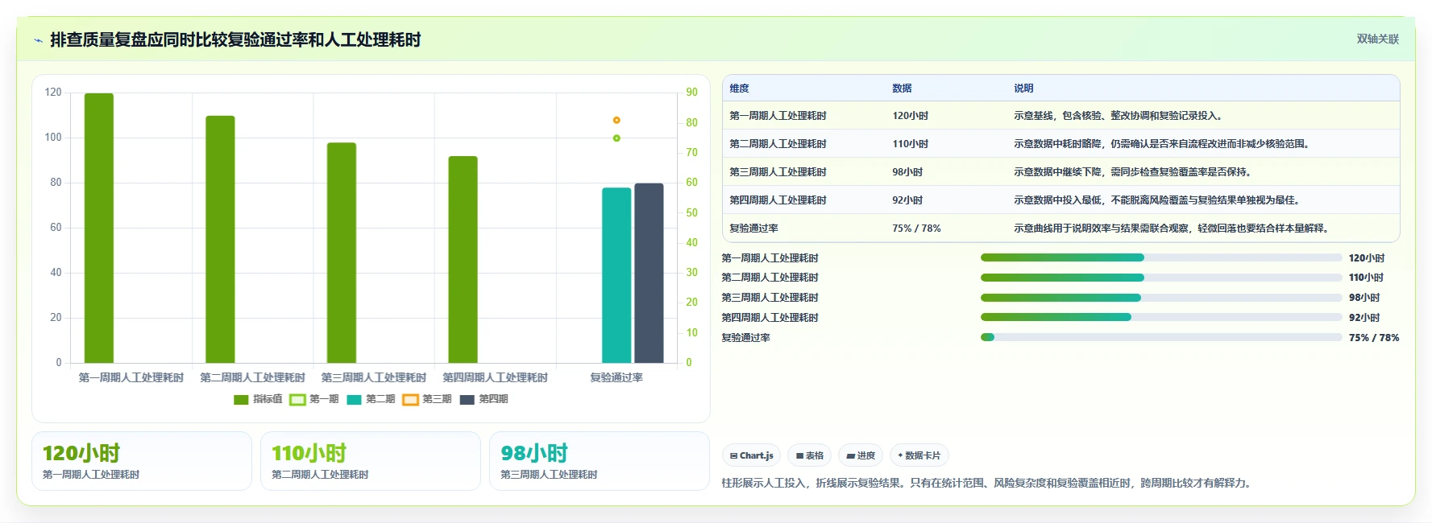Click the icon inside the Chart.js chip
The height and width of the screenshot is (523, 1432).
[733, 455]
